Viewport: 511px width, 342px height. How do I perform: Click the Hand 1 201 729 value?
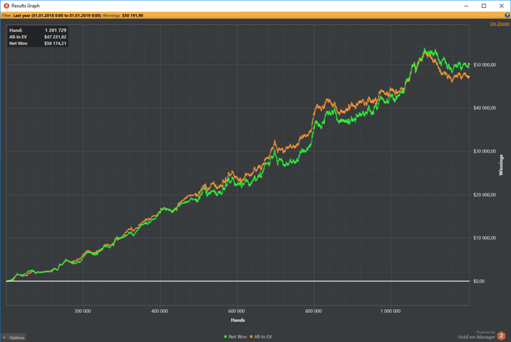55,30
